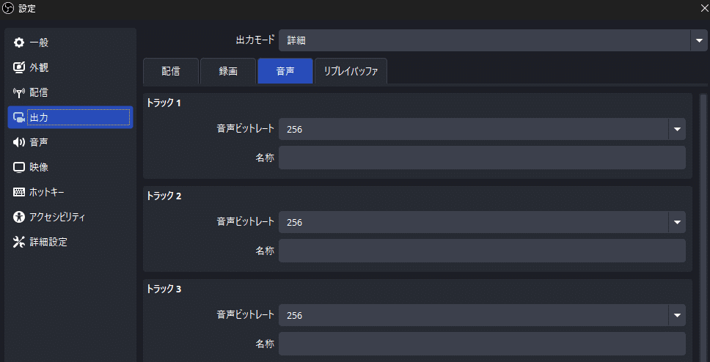Click the Advanced (詳細設定) tools icon
The image size is (710, 362).
coord(19,242)
